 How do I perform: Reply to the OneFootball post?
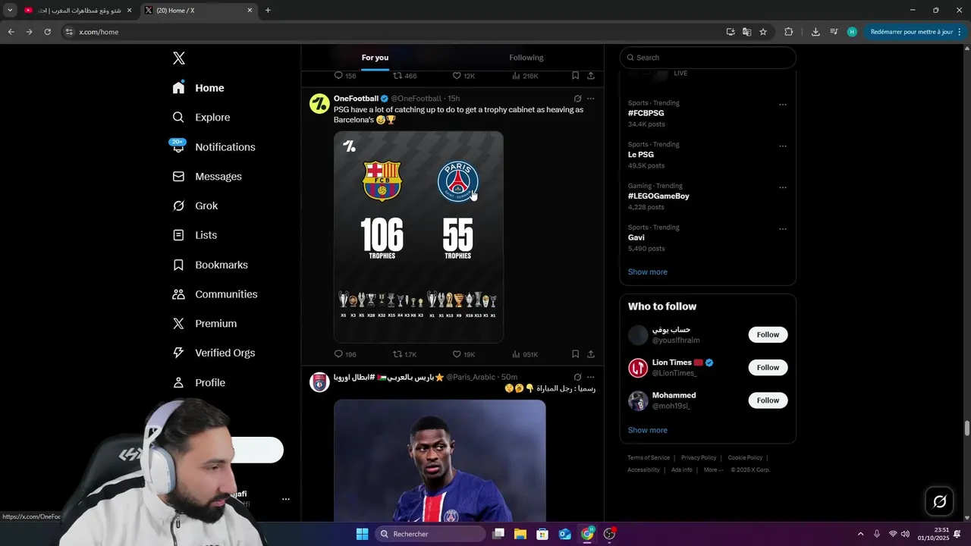(345, 354)
